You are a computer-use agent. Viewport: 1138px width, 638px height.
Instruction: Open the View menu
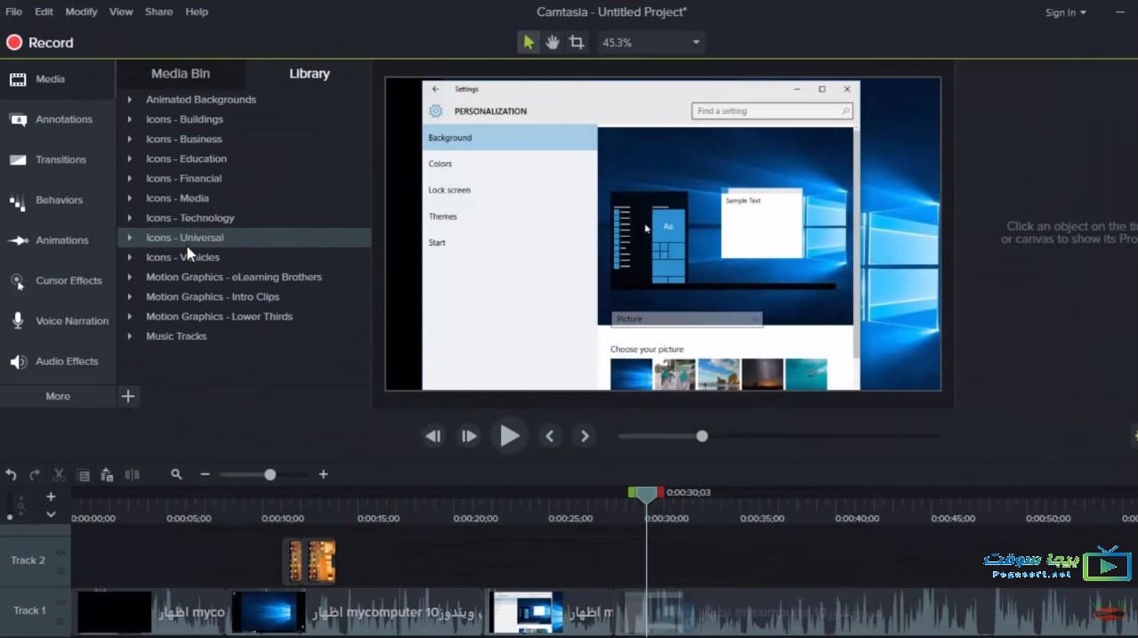pyautogui.click(x=121, y=12)
